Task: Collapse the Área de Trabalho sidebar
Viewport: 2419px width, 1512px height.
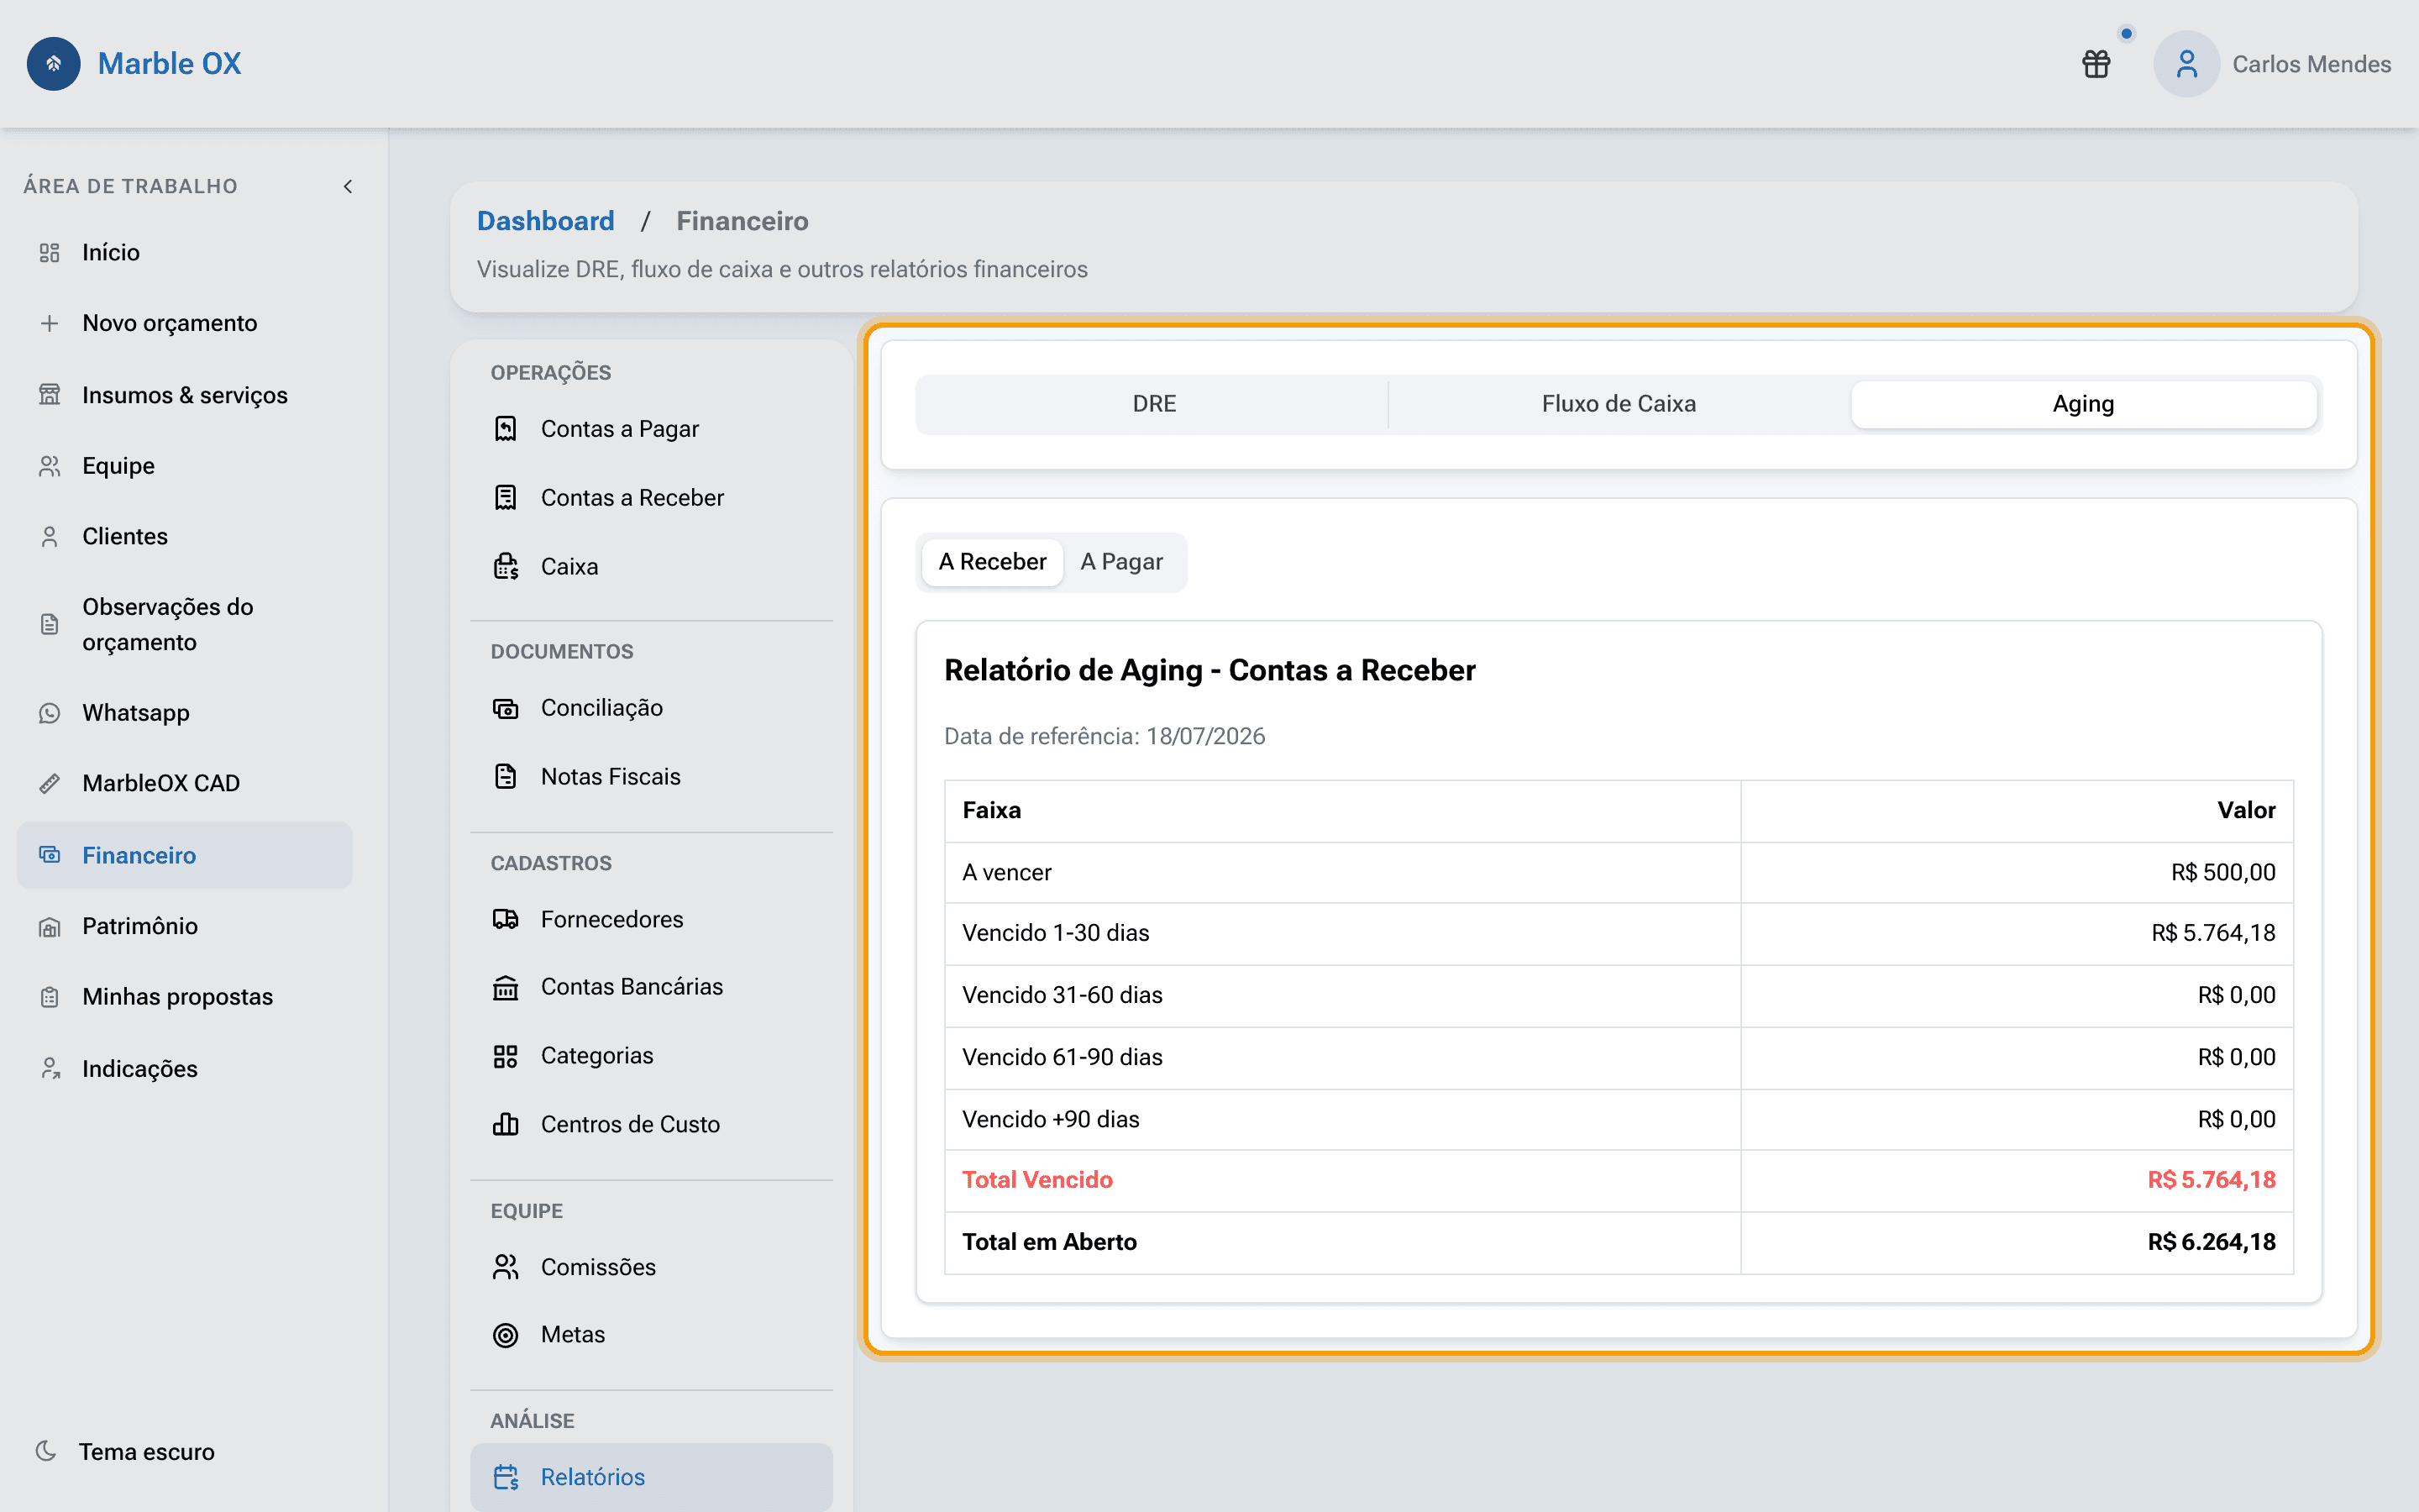Action: [x=348, y=186]
